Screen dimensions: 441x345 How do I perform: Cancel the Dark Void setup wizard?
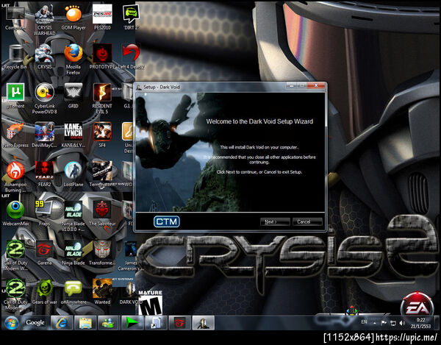pyautogui.click(x=307, y=221)
